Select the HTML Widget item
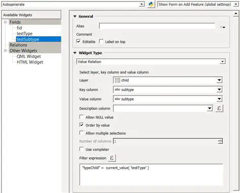Screen dimensions: 240x193 [x=30, y=62]
